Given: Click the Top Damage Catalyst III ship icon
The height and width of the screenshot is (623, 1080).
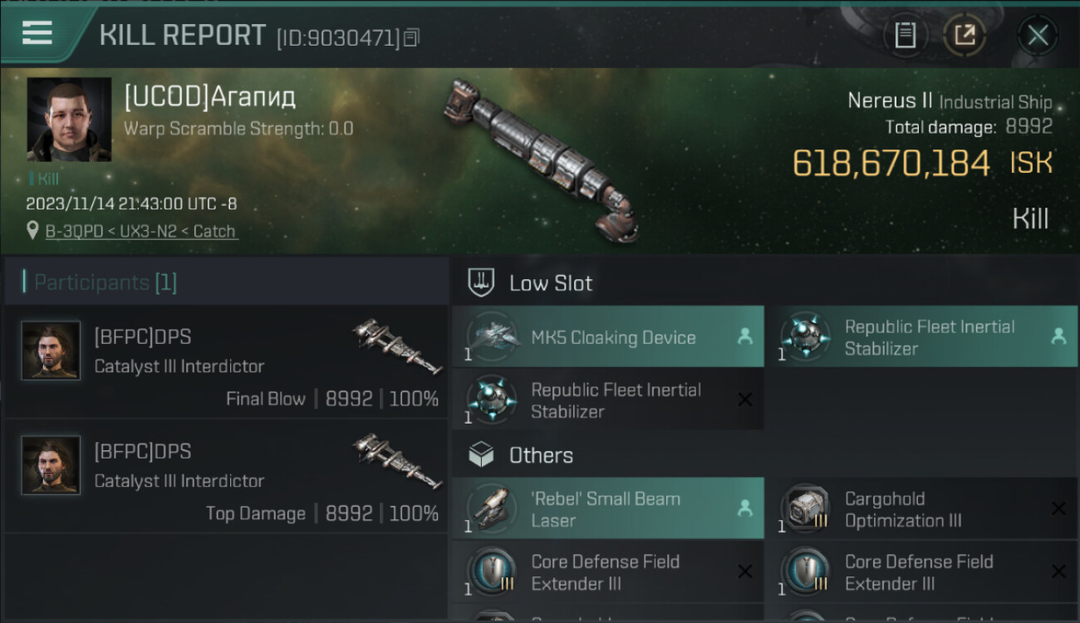Looking at the screenshot, I should [x=397, y=459].
